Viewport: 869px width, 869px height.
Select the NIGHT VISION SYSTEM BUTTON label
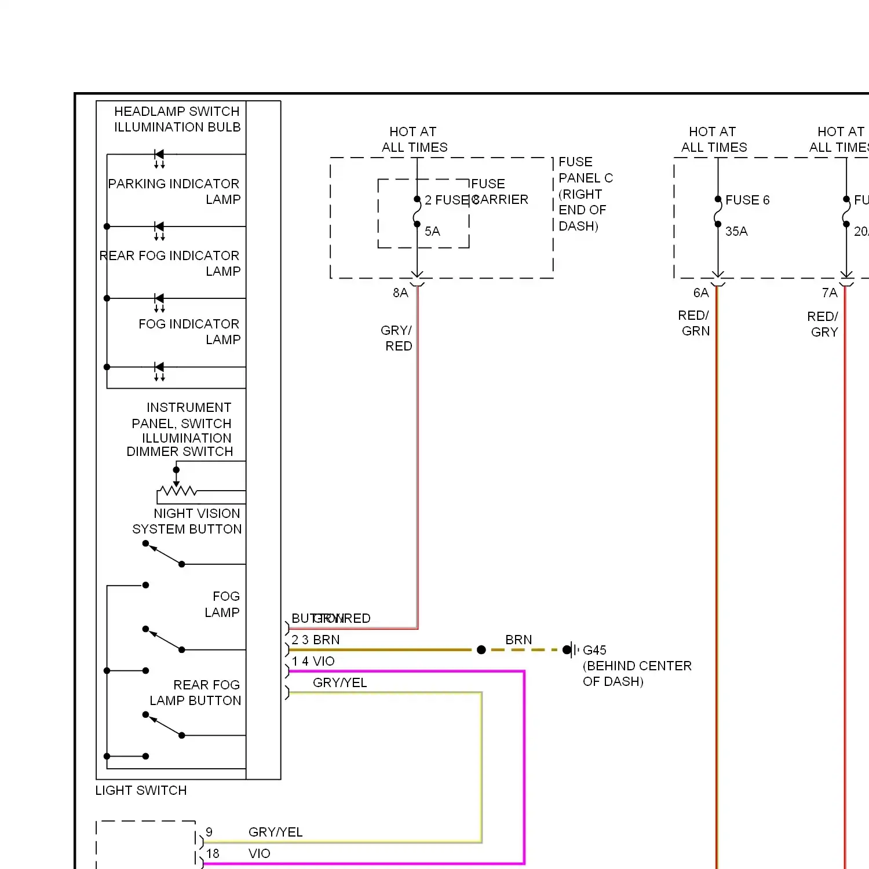(187, 521)
